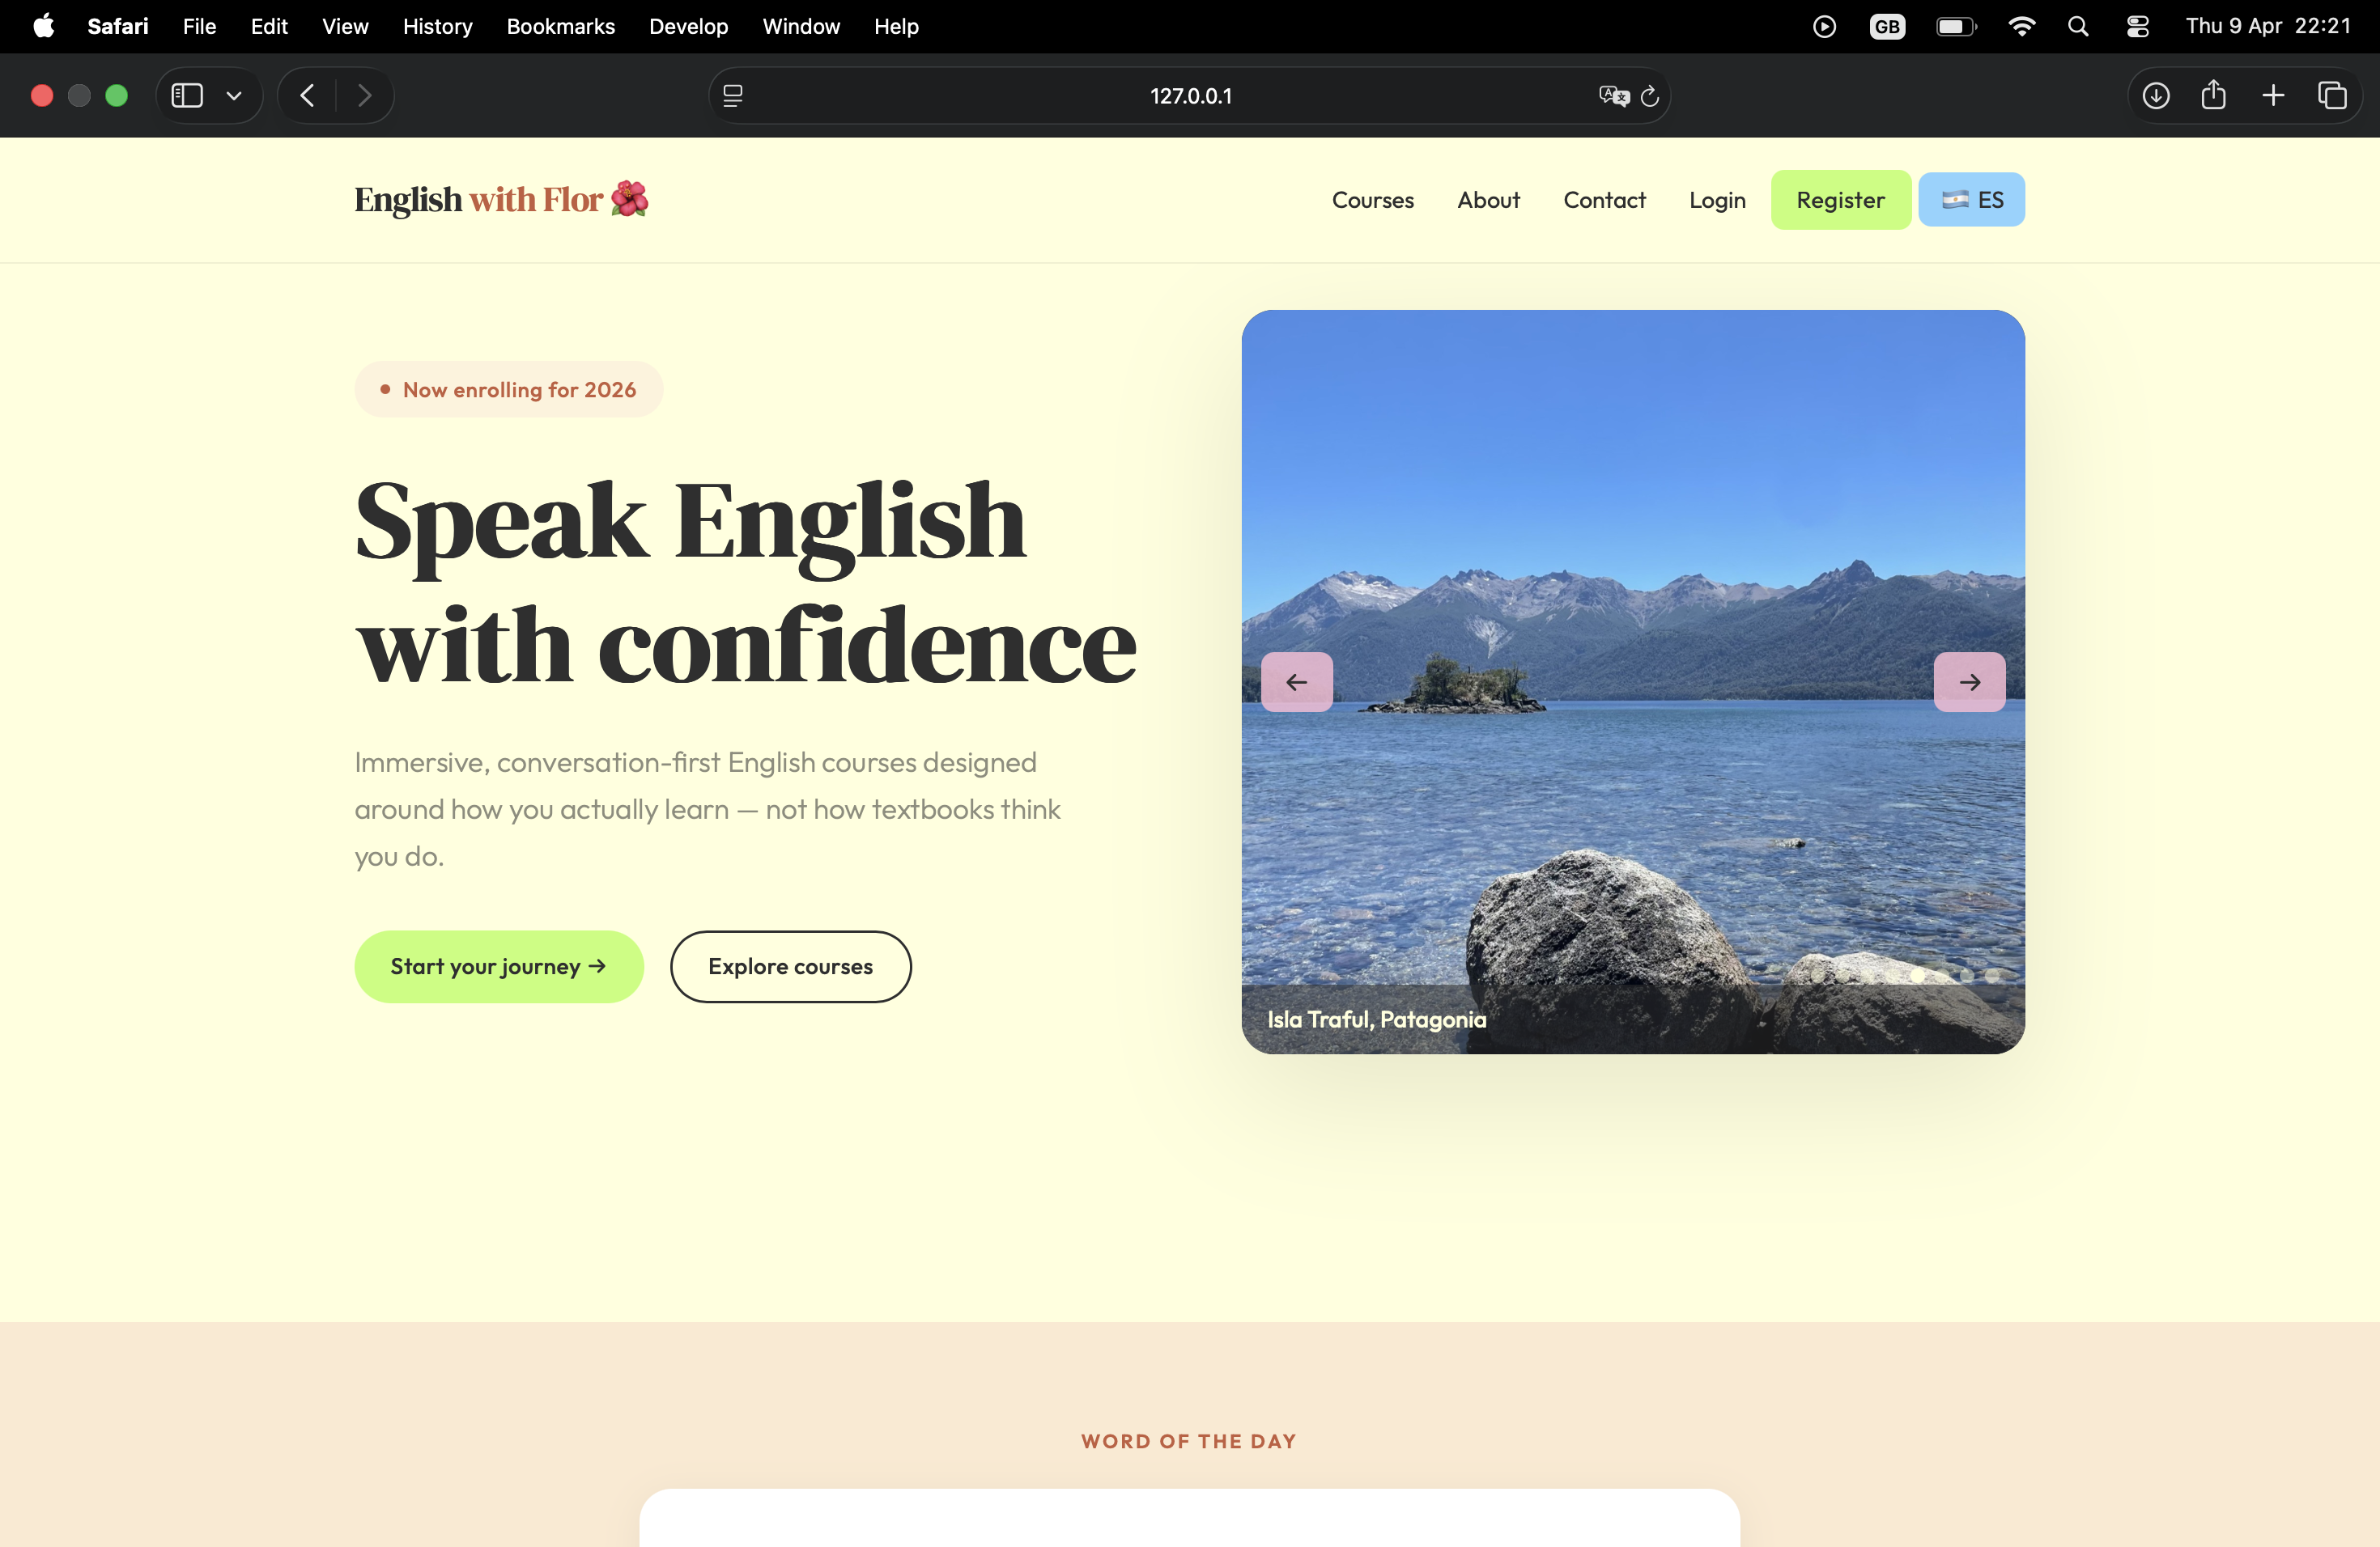Open the Develop menu
The width and height of the screenshot is (2380, 1547).
pos(688,27)
